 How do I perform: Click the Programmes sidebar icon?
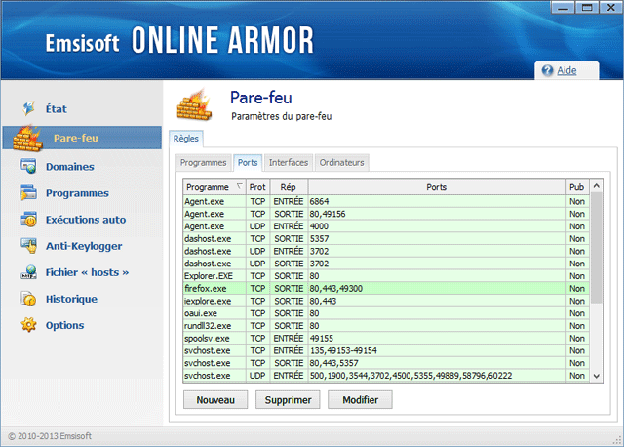(28, 193)
